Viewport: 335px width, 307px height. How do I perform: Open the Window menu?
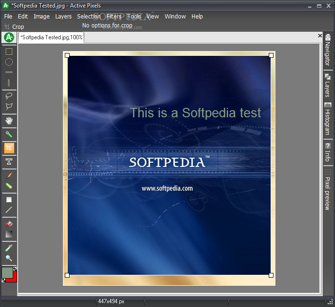(x=175, y=17)
